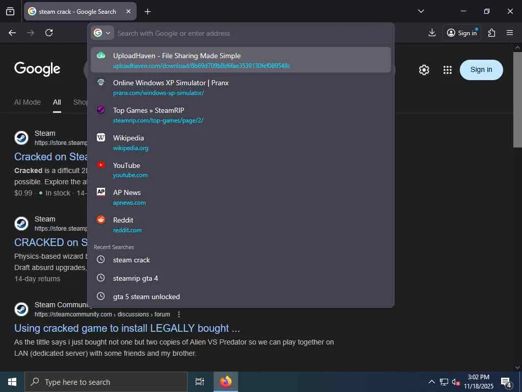Open the AP News suggestion
This screenshot has height=392, width=522.
[x=241, y=198]
